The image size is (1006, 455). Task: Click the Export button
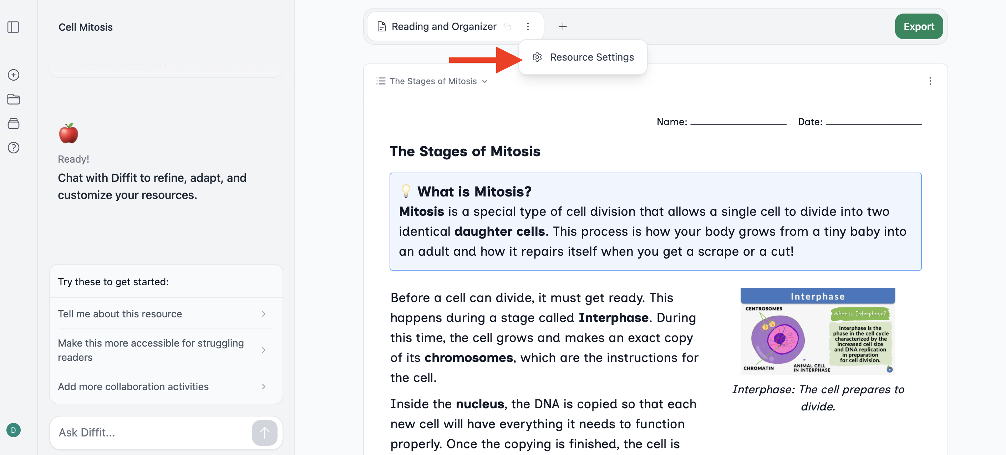(x=919, y=26)
